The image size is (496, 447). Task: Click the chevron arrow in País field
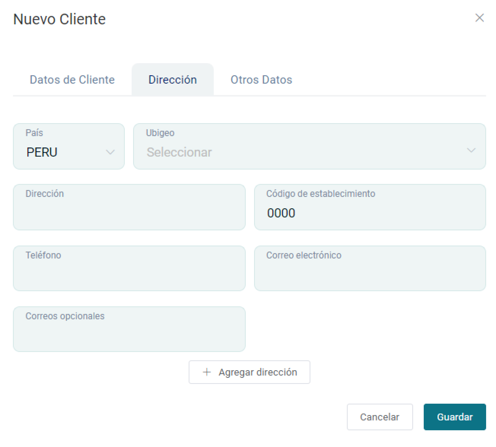[110, 152]
